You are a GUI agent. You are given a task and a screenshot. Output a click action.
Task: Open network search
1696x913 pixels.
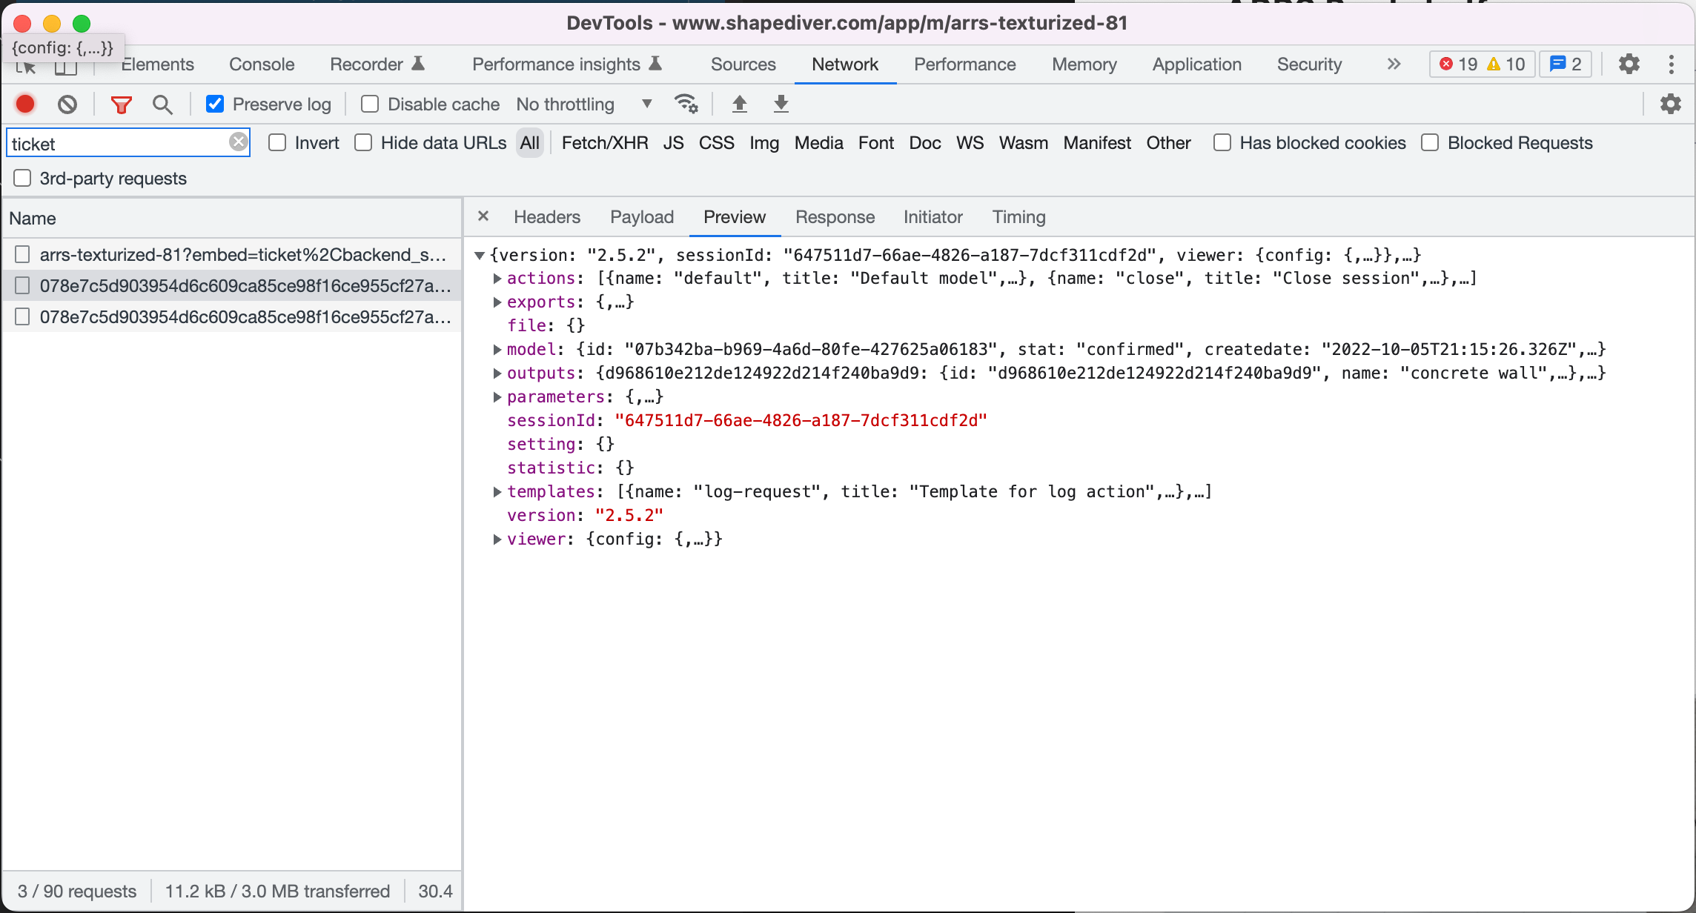tap(162, 104)
